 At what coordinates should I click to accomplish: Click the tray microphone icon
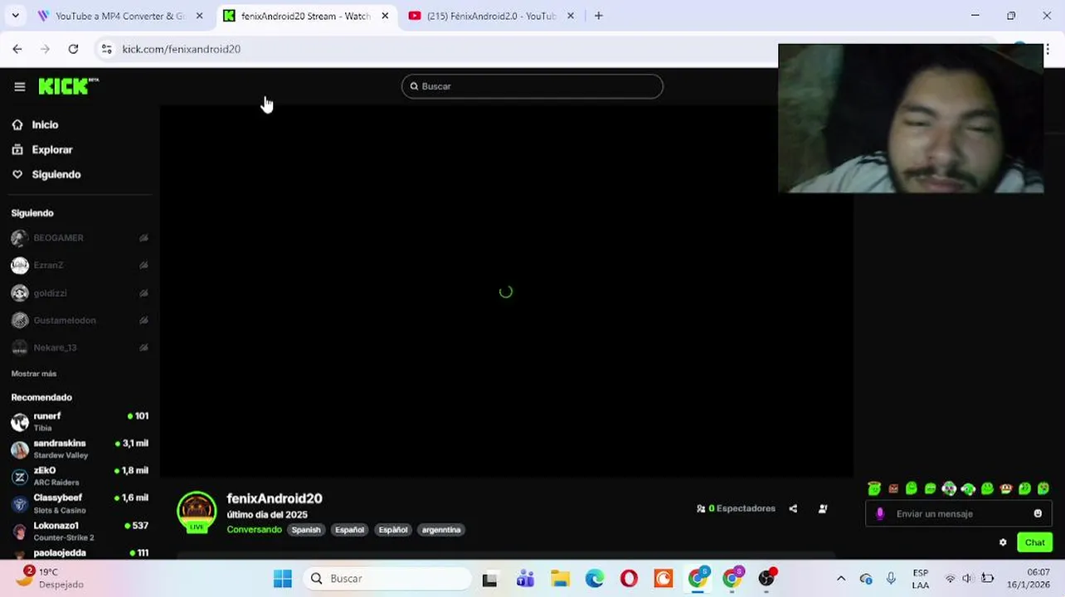[x=891, y=579]
